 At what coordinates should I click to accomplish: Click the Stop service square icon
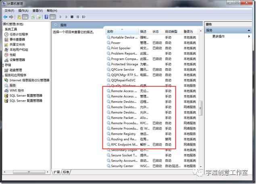click(x=72, y=17)
